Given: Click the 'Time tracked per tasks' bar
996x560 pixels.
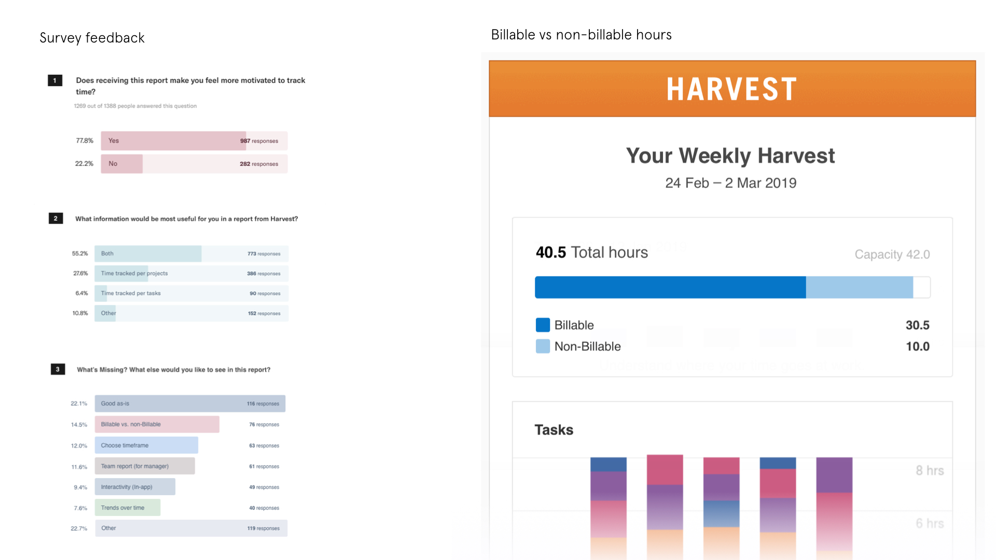Looking at the screenshot, I should point(191,293).
